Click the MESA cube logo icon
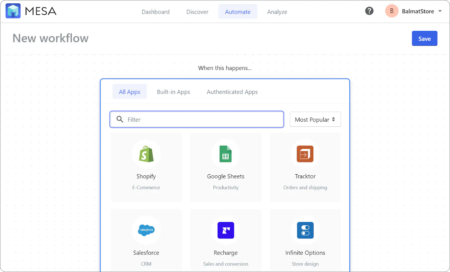Image resolution: width=450 pixels, height=272 pixels. click(13, 11)
